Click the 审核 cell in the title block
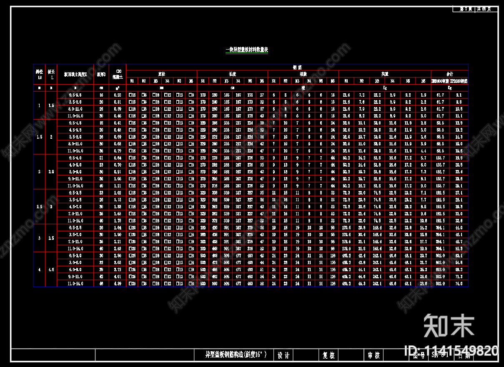Image resolution: width=504 pixels, height=367 pixels. tap(374, 355)
